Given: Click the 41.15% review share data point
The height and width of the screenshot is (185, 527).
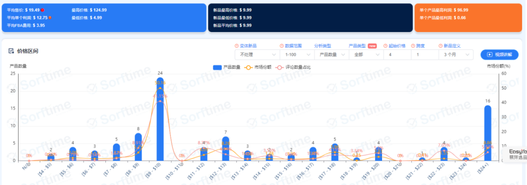Looking at the screenshot, I should (160, 101).
